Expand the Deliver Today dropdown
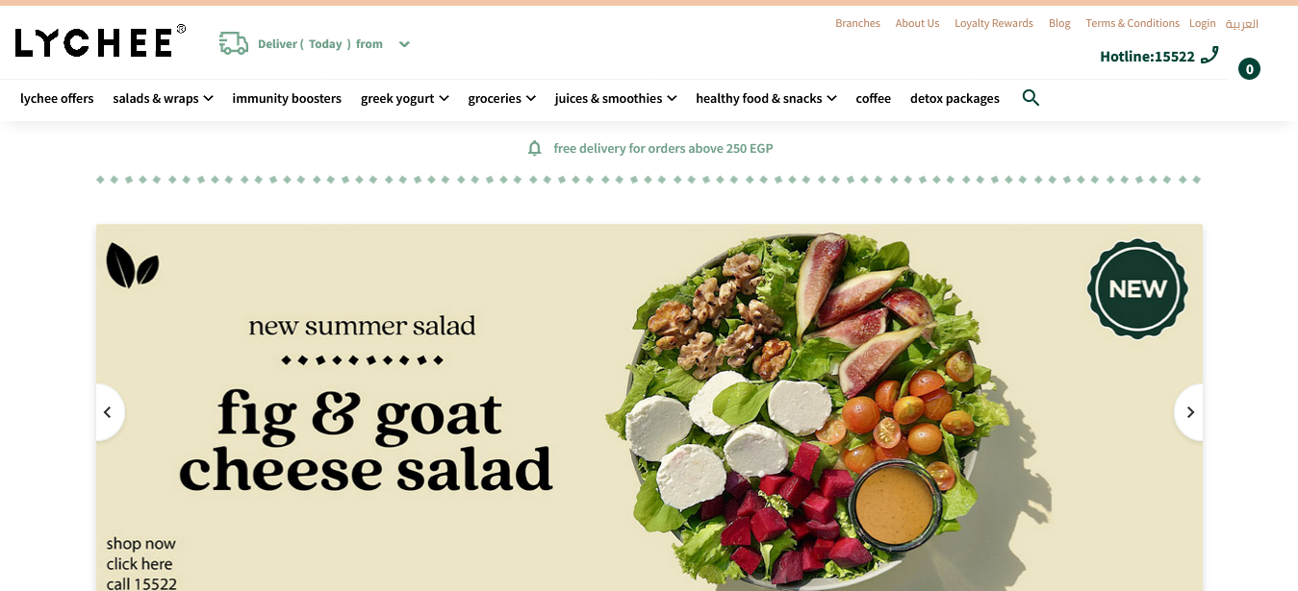 pyautogui.click(x=404, y=44)
